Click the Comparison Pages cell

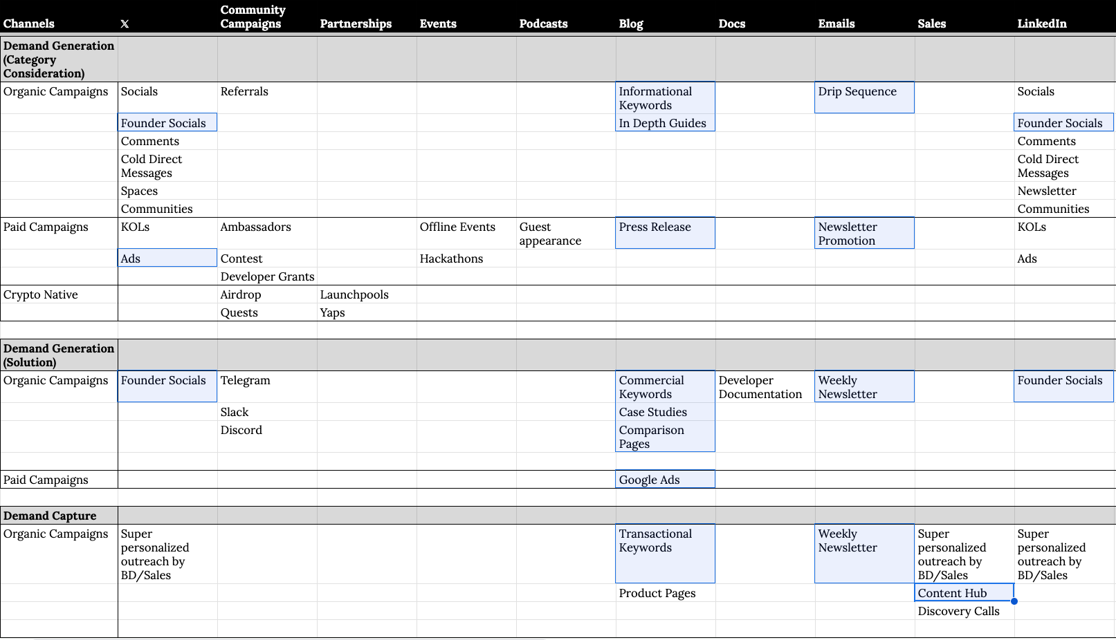click(666, 437)
